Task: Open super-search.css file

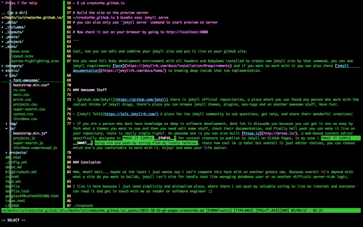Action: click(x=29, y=109)
